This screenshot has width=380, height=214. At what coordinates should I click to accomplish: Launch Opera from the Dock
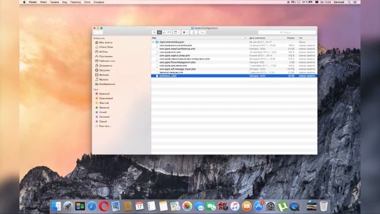click(x=104, y=206)
